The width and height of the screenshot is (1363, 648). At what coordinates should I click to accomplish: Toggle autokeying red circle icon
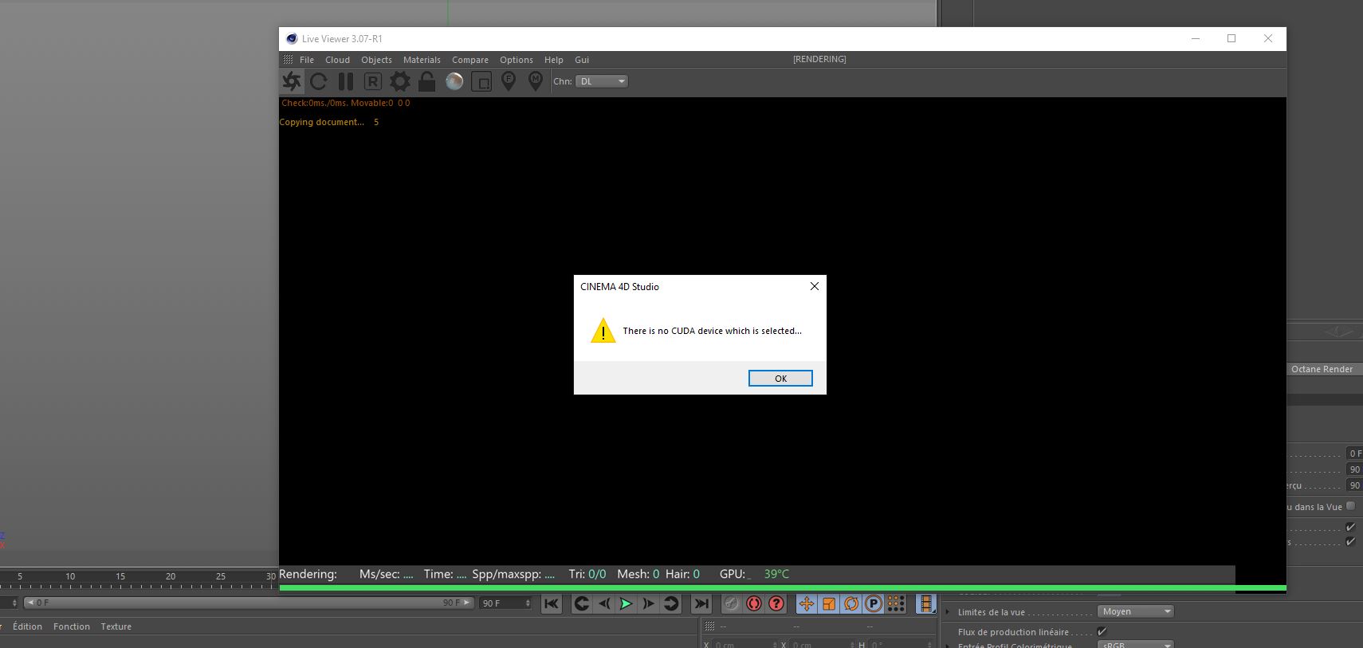[754, 604]
